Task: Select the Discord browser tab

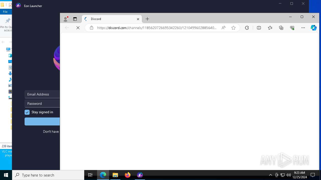Action: 112,19
